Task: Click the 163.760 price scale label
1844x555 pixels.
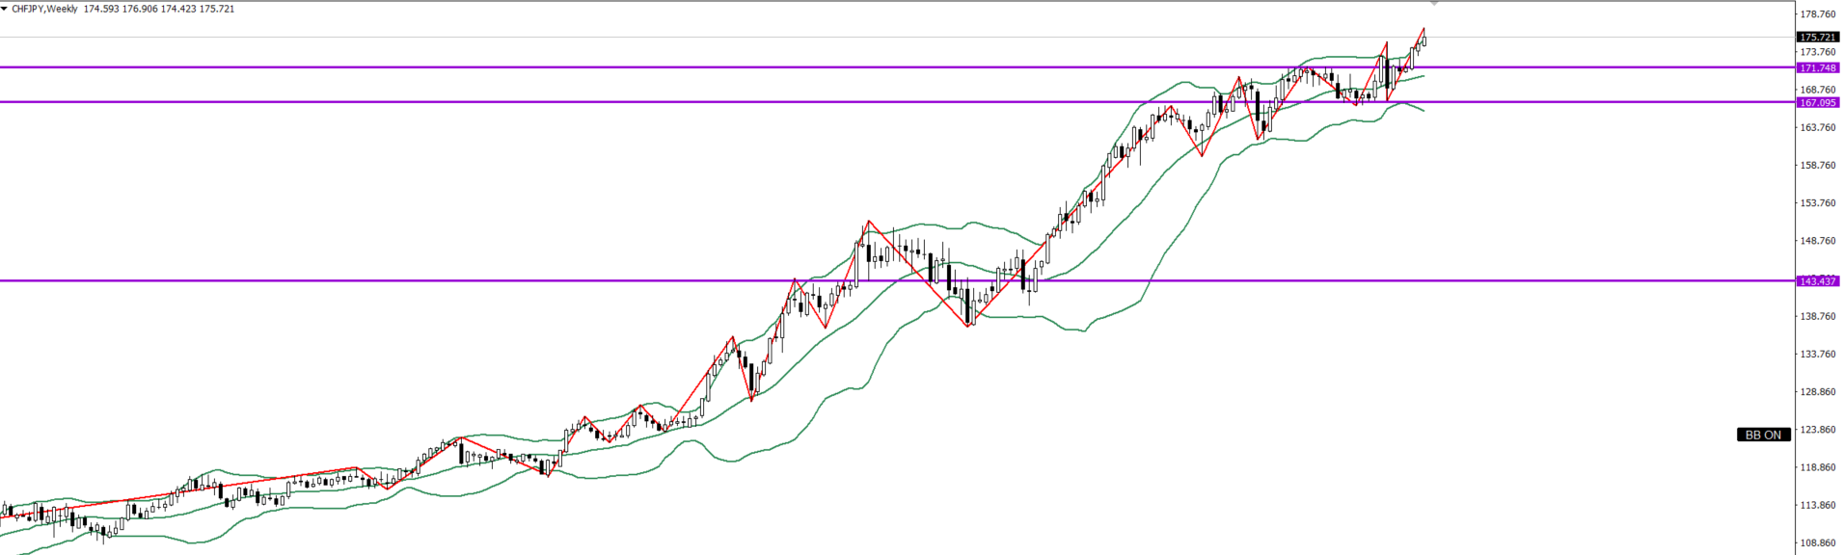Action: click(x=1817, y=127)
